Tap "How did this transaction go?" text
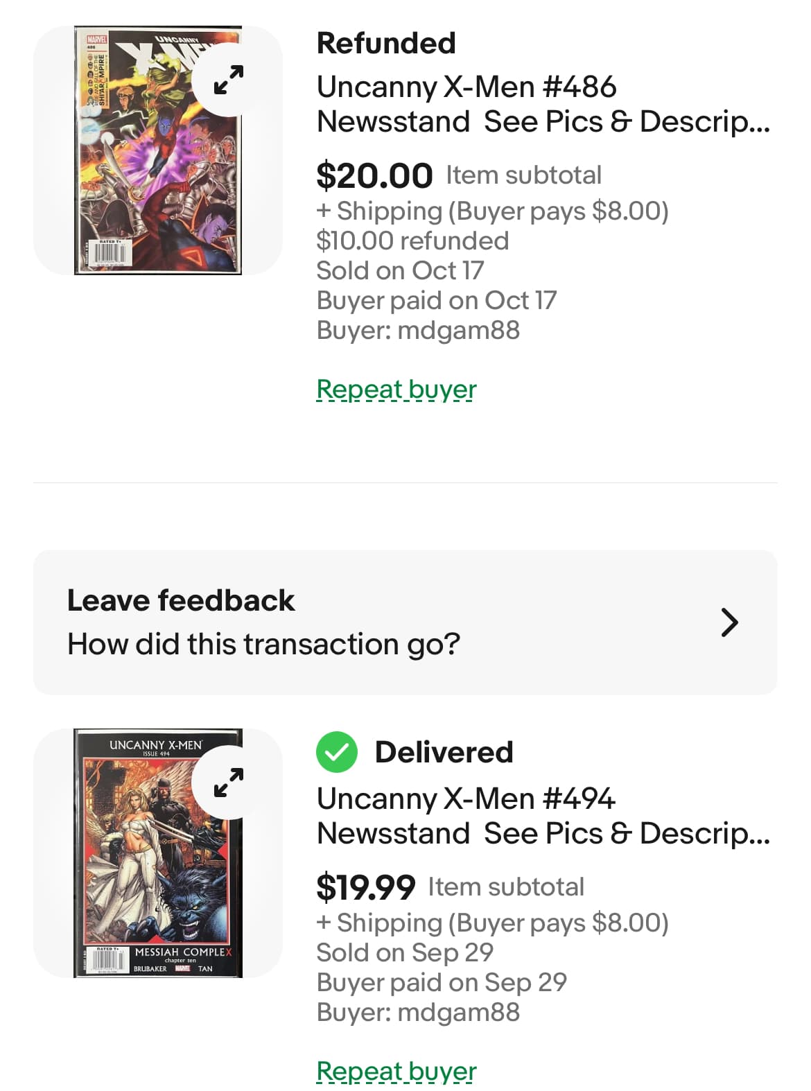 point(263,644)
